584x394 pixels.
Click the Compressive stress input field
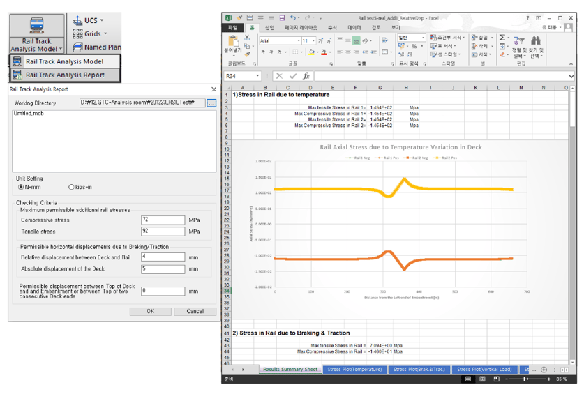[x=163, y=220]
